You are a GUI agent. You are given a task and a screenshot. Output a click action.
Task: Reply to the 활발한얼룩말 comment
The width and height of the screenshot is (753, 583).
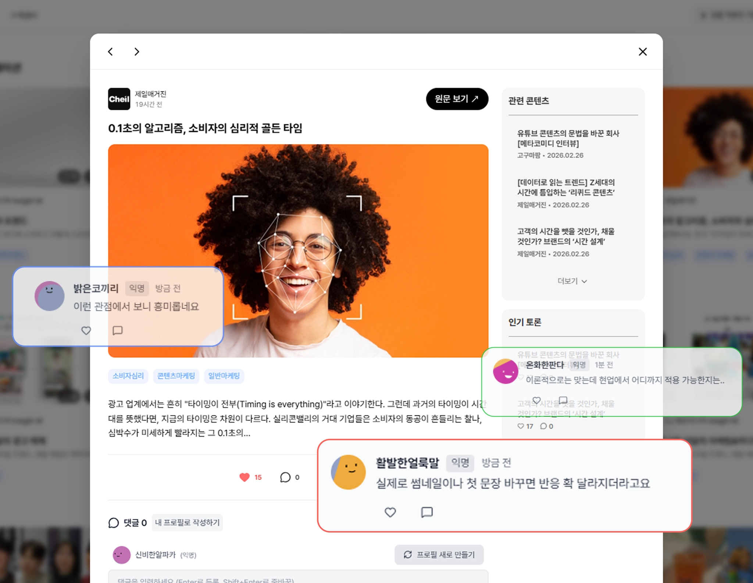tap(427, 512)
